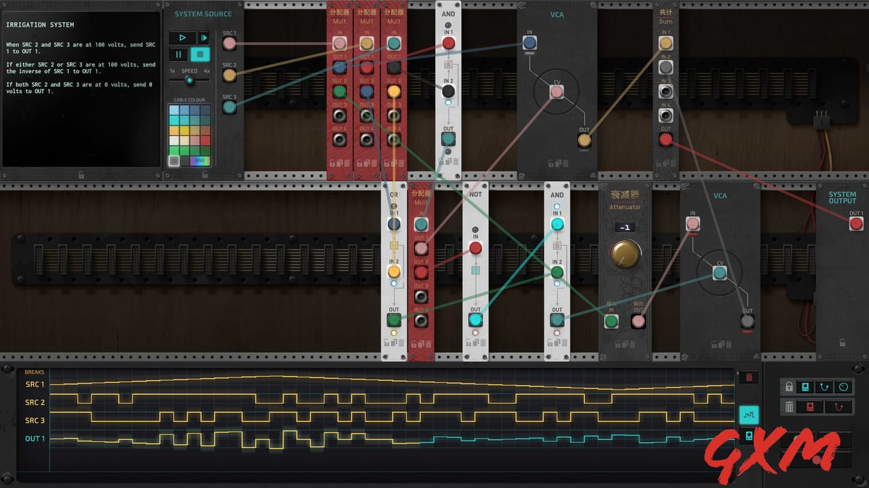Click the delete-all-modules icon in the delete row
This screenshot has width=869, height=488.
[810, 406]
